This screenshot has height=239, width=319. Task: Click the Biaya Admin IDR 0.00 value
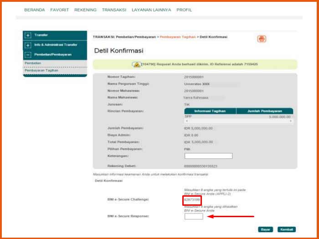[191, 135]
